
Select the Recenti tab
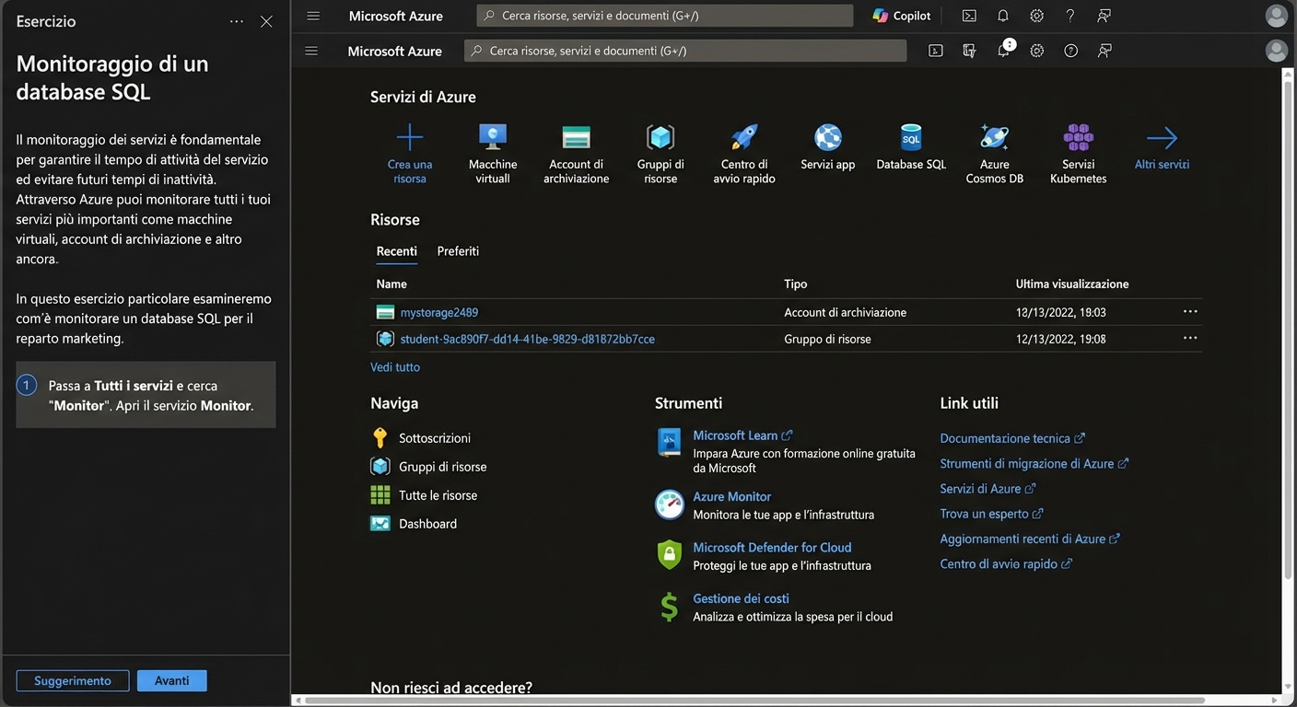coord(396,250)
